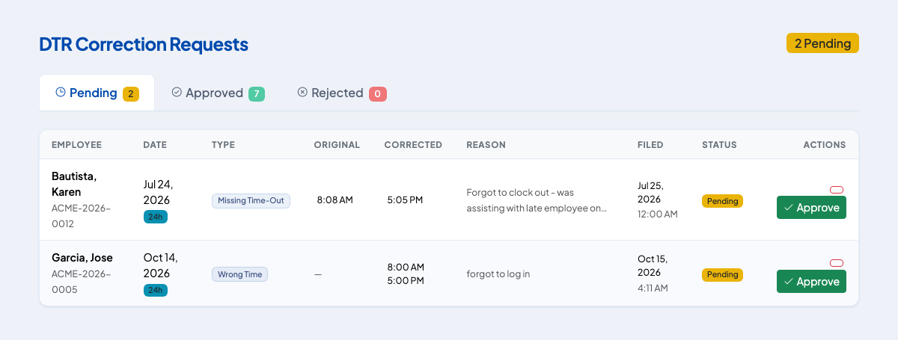Open the Rejected tab
898x340 pixels.
pos(342,93)
